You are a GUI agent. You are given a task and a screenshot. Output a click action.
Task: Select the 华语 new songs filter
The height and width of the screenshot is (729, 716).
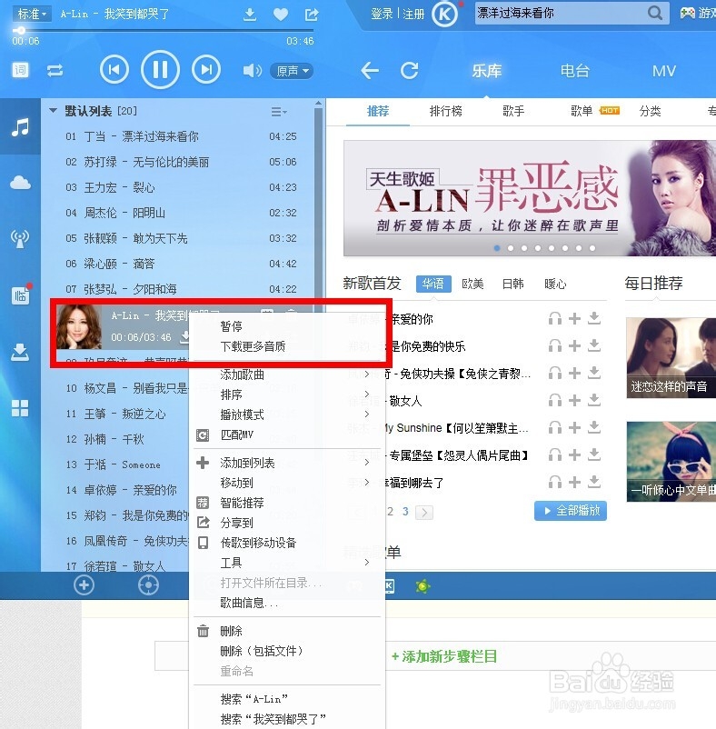433,284
